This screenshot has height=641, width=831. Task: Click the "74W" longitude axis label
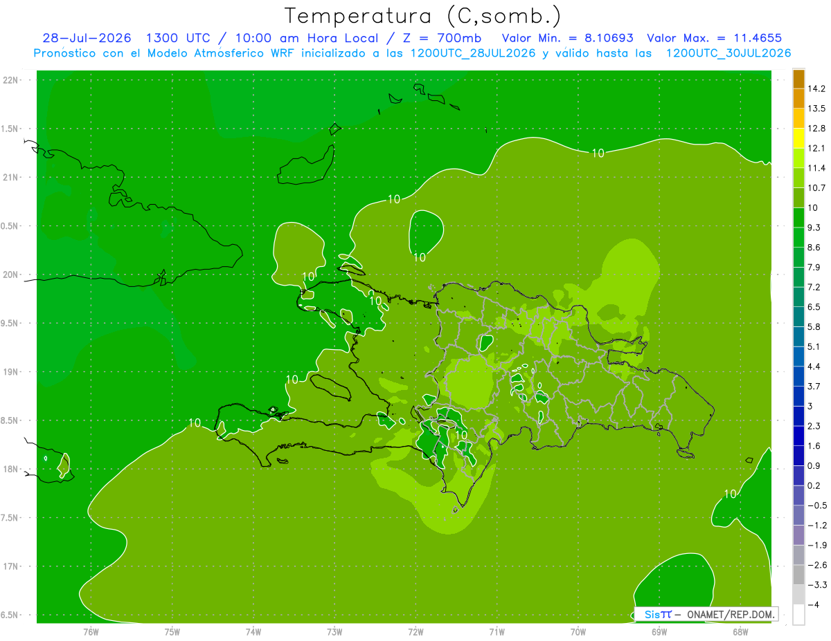pyautogui.click(x=253, y=631)
